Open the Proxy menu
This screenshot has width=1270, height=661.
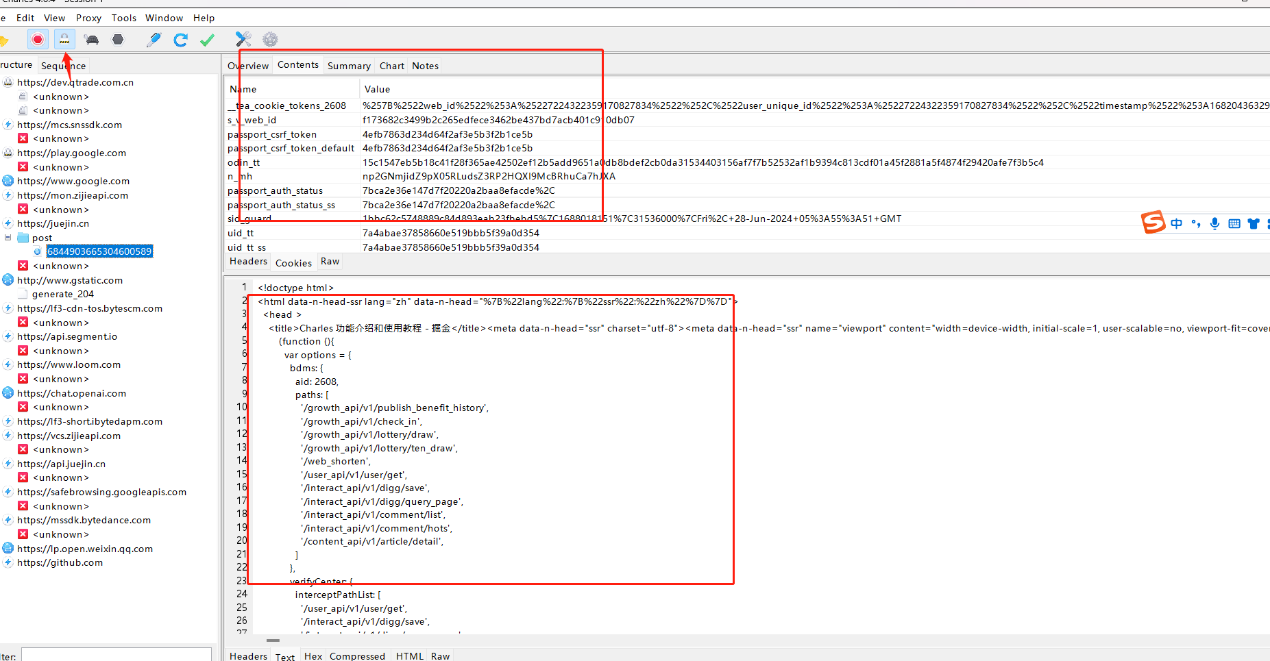point(88,18)
